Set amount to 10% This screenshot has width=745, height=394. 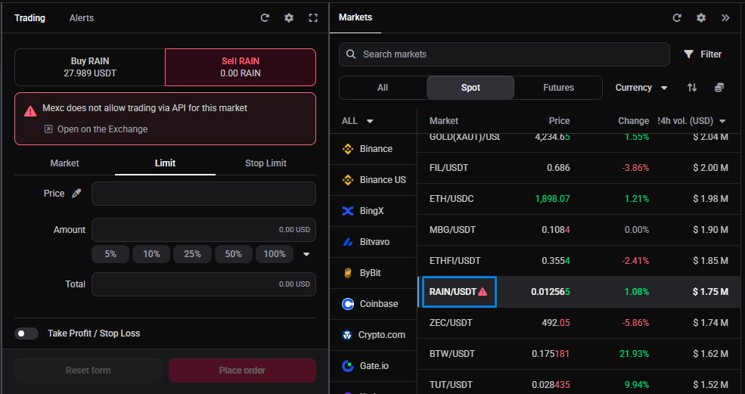click(x=151, y=254)
